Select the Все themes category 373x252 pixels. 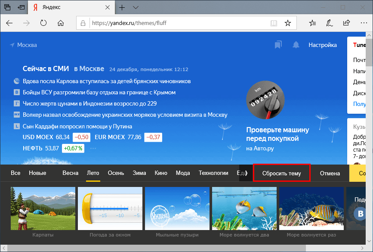coord(15,173)
